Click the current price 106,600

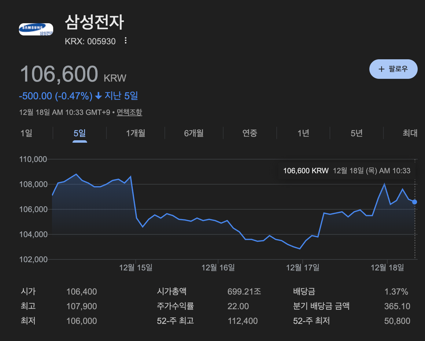tap(59, 74)
